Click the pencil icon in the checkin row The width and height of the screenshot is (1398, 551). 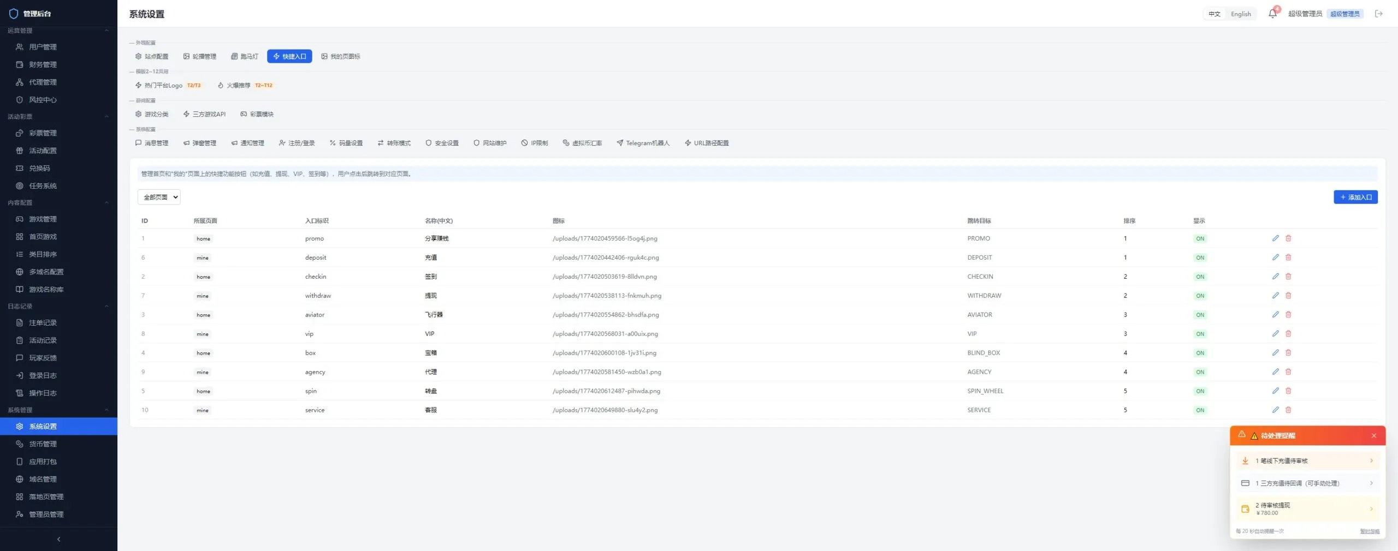(1275, 277)
